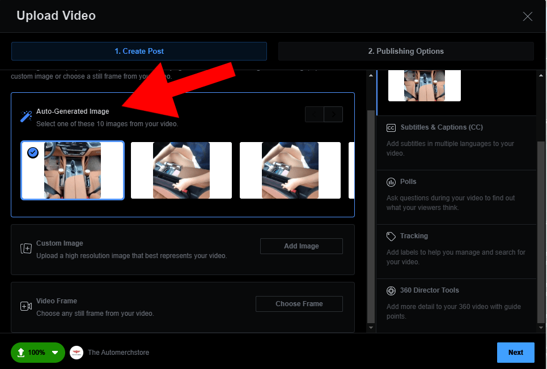Select the second auto-generated thumbnail
The height and width of the screenshot is (369, 547).
click(181, 170)
